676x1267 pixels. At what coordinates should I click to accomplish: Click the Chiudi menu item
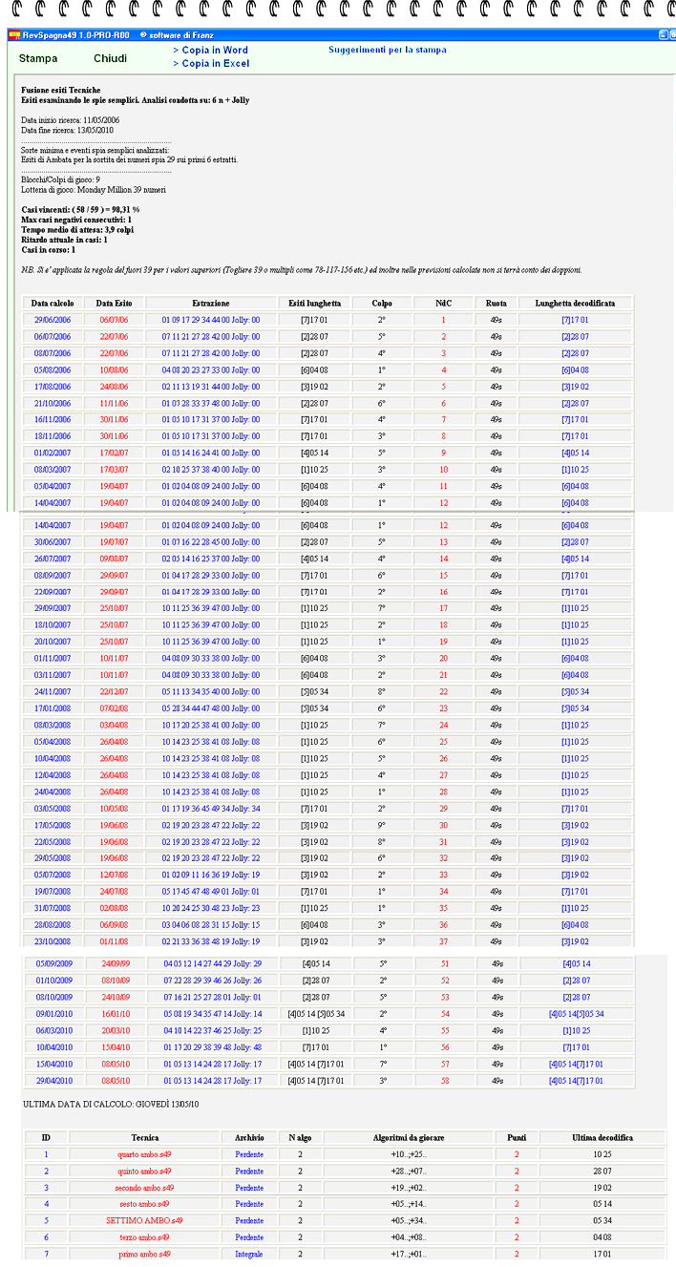[x=111, y=58]
